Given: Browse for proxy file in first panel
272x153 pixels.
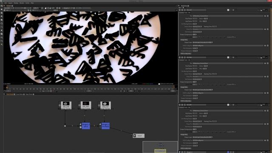Looking at the screenshot, I should 265,29.
